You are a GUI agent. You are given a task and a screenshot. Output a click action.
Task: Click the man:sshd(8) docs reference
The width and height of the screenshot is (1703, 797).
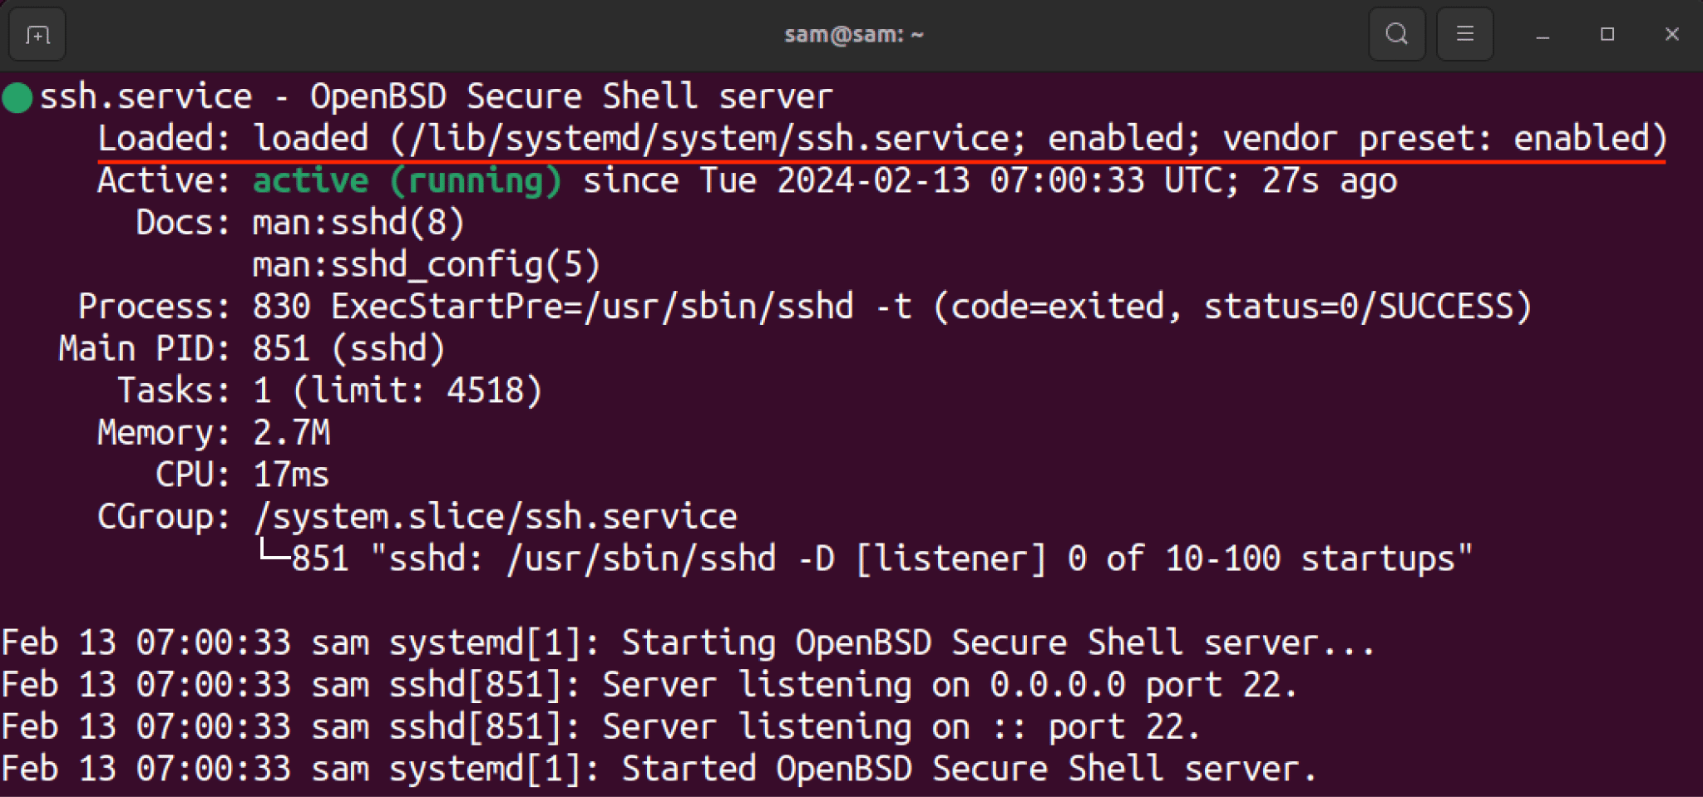click(358, 223)
